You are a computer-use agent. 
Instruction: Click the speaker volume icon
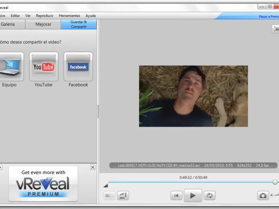click(272, 195)
